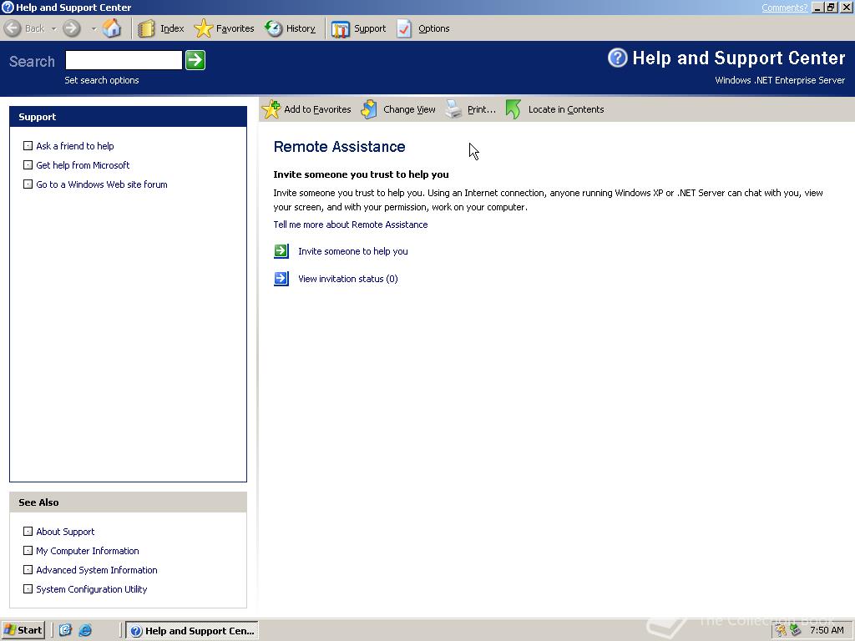Open Get help from Microsoft
Image resolution: width=855 pixels, height=641 pixels.
pyautogui.click(x=83, y=165)
